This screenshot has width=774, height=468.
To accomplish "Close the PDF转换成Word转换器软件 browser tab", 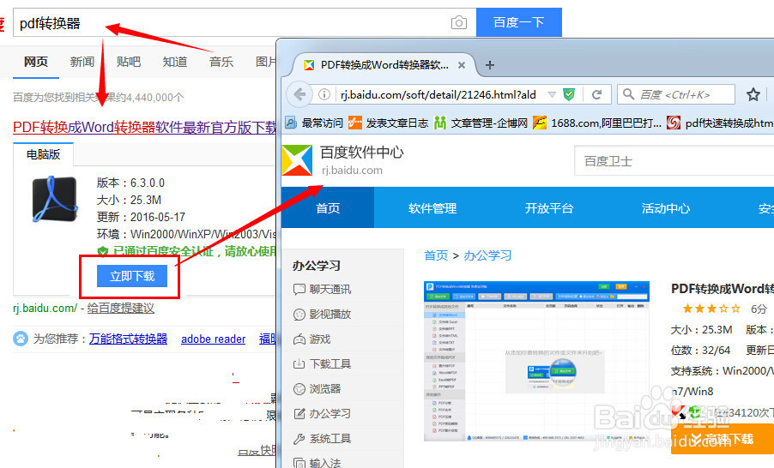I will [x=462, y=65].
